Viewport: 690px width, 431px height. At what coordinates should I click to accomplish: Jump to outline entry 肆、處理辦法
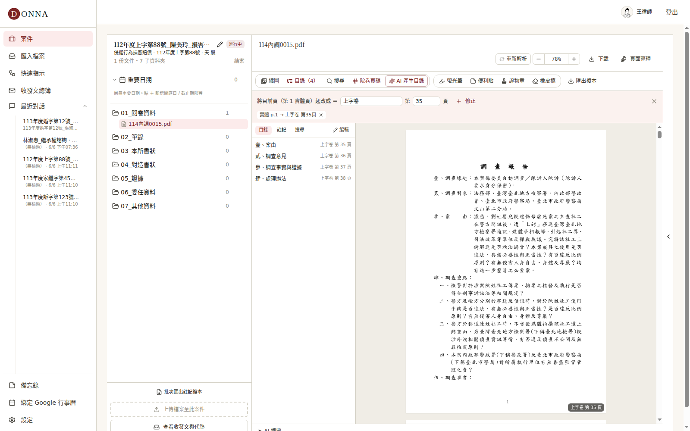303,178
